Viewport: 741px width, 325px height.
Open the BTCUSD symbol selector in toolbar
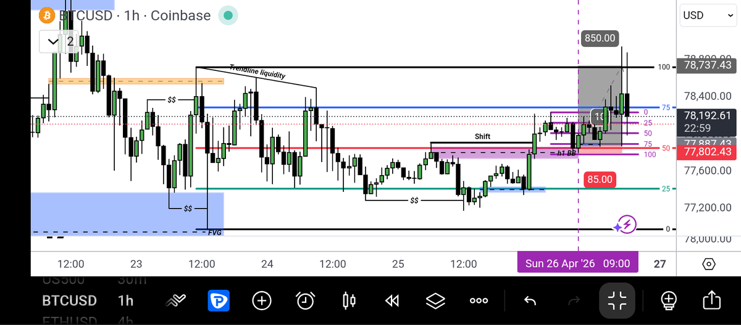(x=69, y=300)
